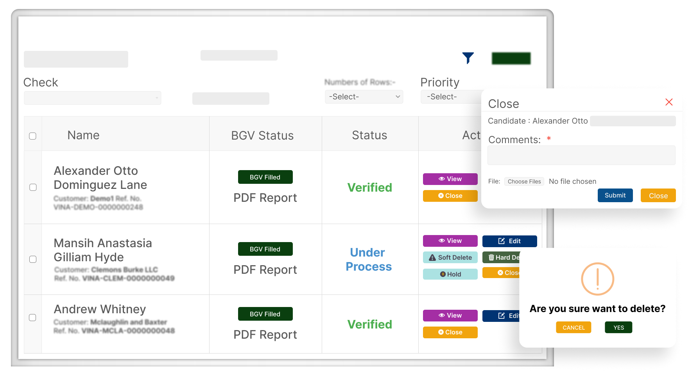This screenshot has width=690, height=377.
Task: View Andrew Whitney's record
Action: click(450, 316)
